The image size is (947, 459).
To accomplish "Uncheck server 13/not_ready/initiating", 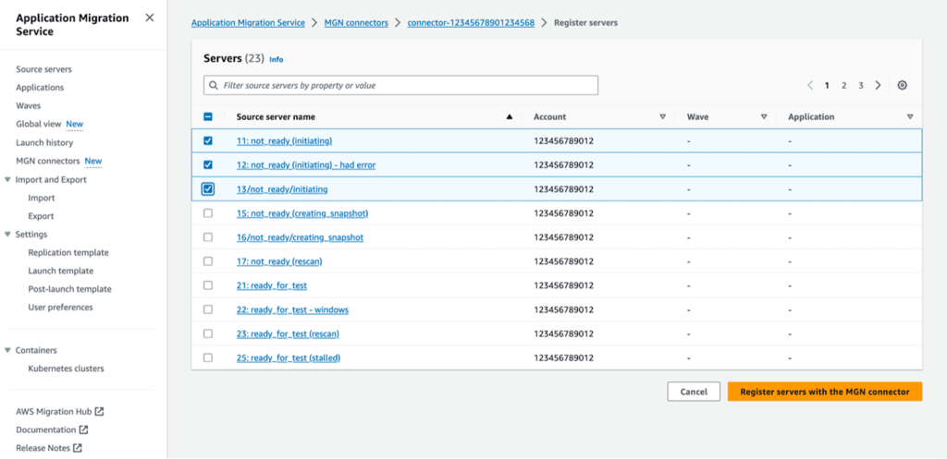I will tap(208, 188).
